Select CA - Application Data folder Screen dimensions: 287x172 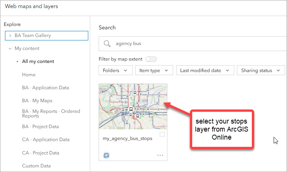click(46, 140)
